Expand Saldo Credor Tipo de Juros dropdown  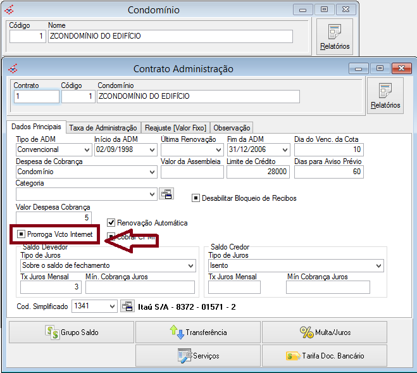click(378, 266)
